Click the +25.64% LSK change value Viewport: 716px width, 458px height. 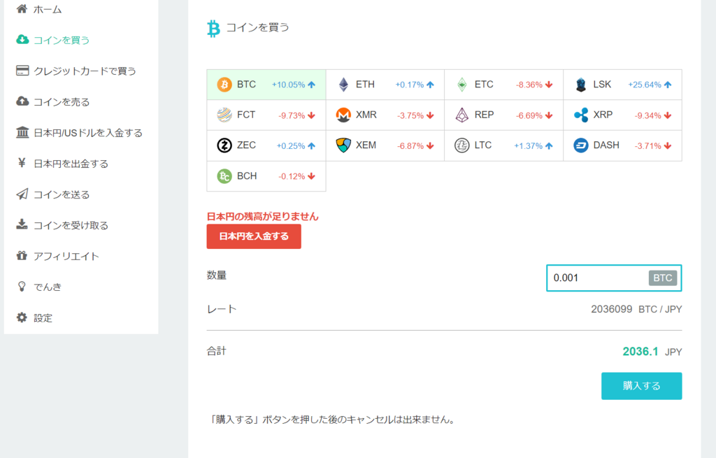click(644, 85)
